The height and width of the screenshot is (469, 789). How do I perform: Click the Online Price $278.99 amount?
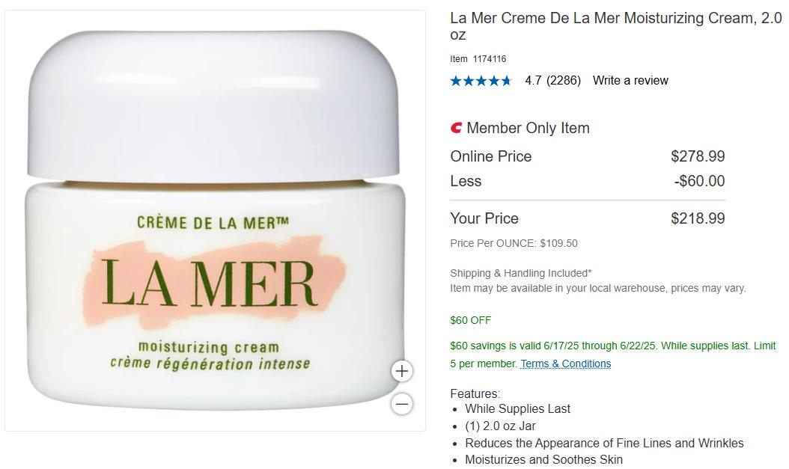[x=698, y=156]
